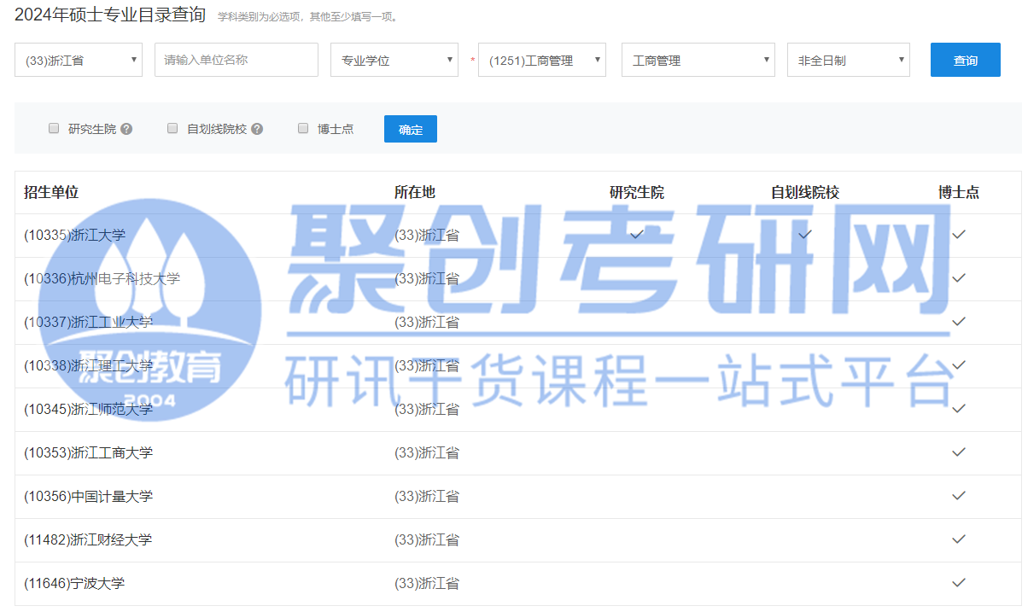The image size is (1028, 612).
Task: Click 博士点 checkmark in 浙江工业大学 row
Action: click(959, 321)
